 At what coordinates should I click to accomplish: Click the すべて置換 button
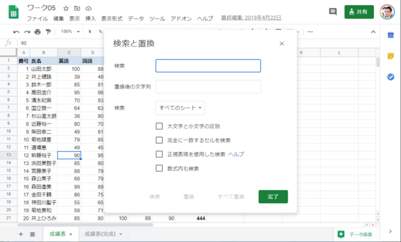pos(231,197)
